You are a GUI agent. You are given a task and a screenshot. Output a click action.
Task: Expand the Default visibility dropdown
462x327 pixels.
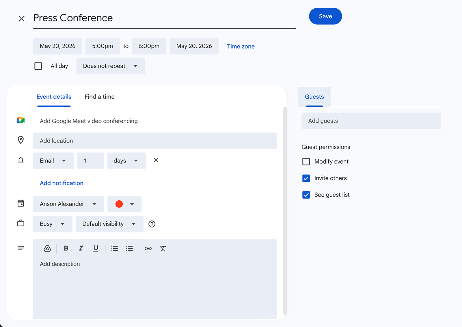109,224
